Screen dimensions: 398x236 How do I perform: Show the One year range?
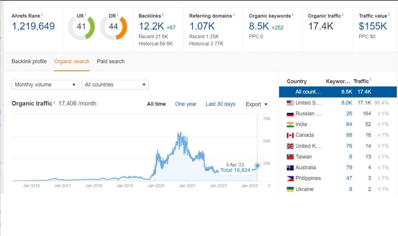[x=186, y=104]
